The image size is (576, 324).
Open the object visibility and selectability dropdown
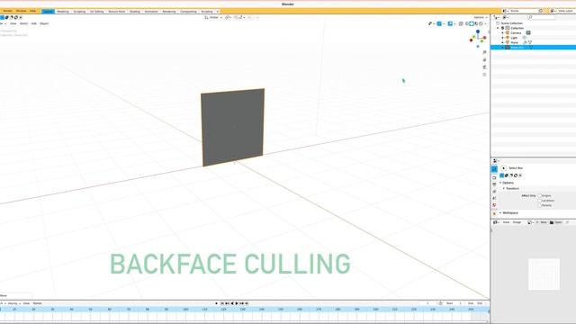[431, 23]
